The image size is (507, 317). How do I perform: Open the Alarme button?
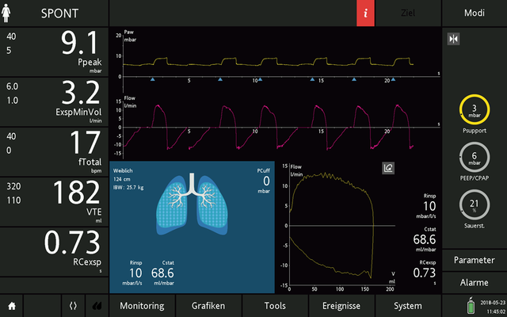(475, 282)
